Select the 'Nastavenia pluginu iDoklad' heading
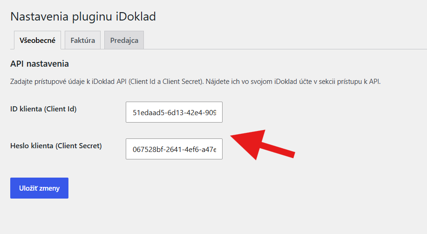427x234 pixels. click(83, 17)
